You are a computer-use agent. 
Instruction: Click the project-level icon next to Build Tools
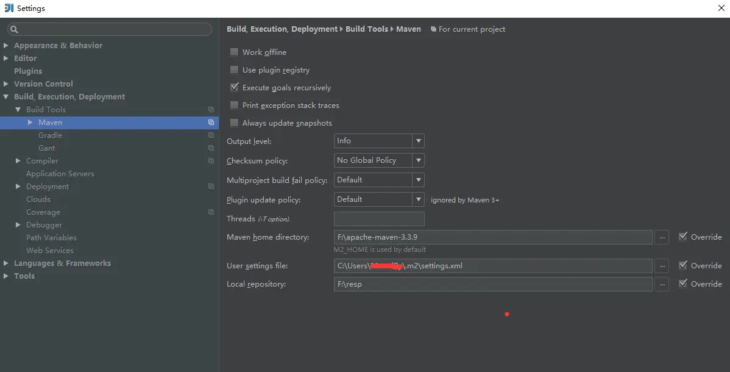click(x=211, y=110)
